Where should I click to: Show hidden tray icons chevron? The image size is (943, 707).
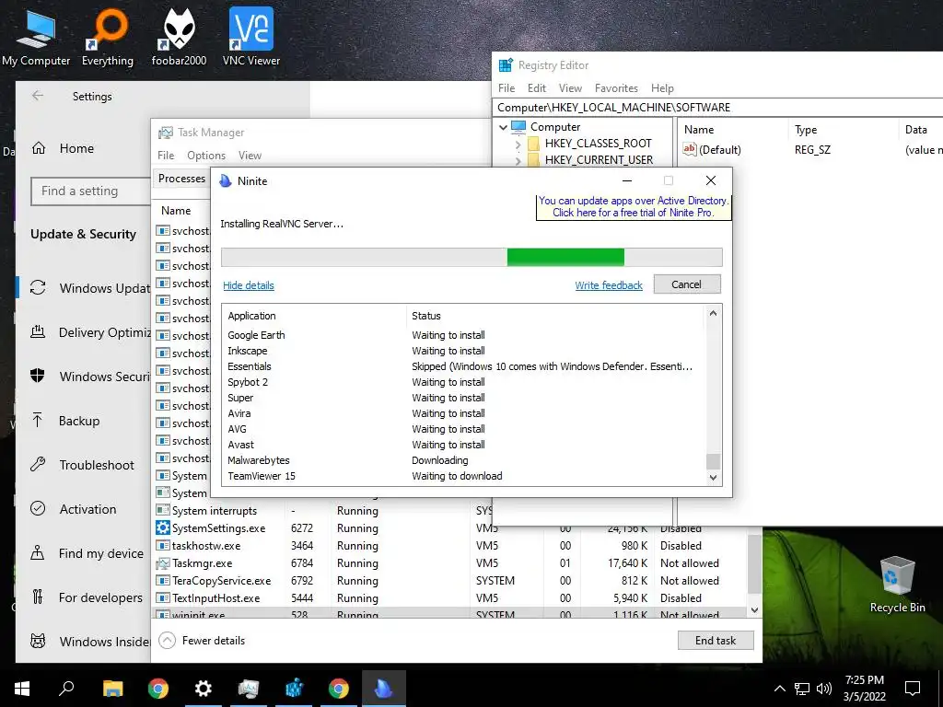[779, 689]
